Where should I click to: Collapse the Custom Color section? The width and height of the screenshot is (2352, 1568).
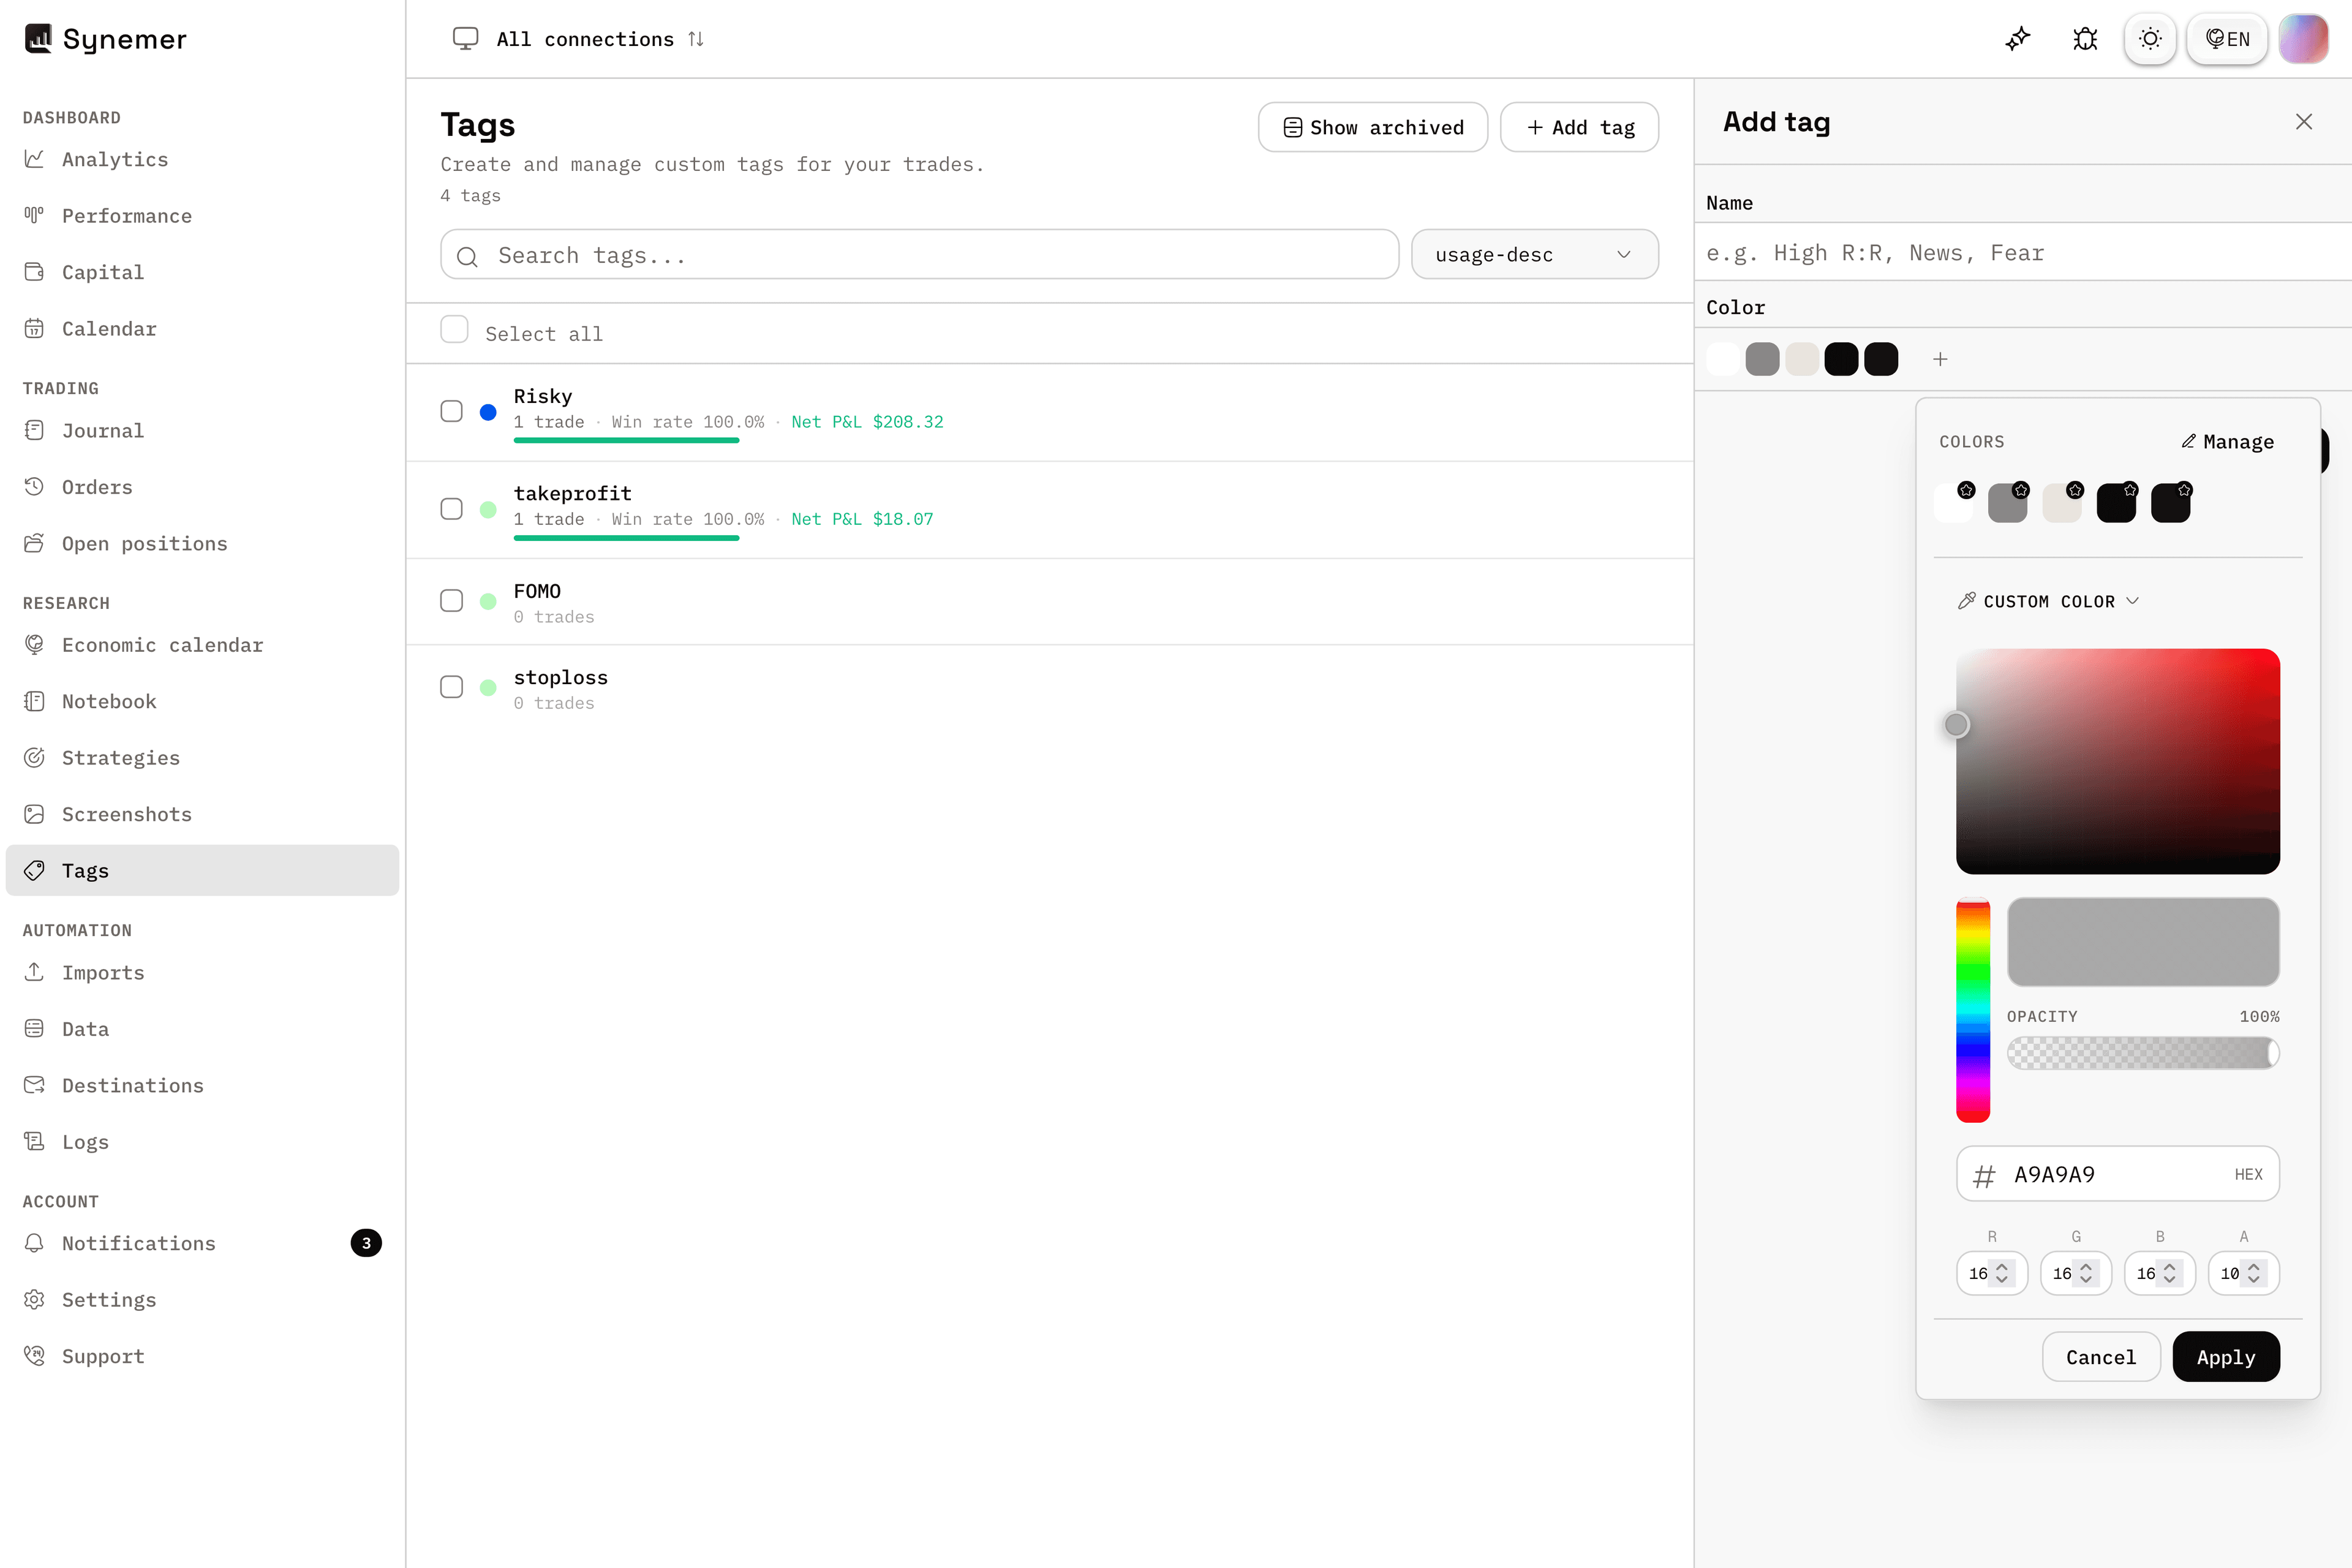(x=2048, y=601)
